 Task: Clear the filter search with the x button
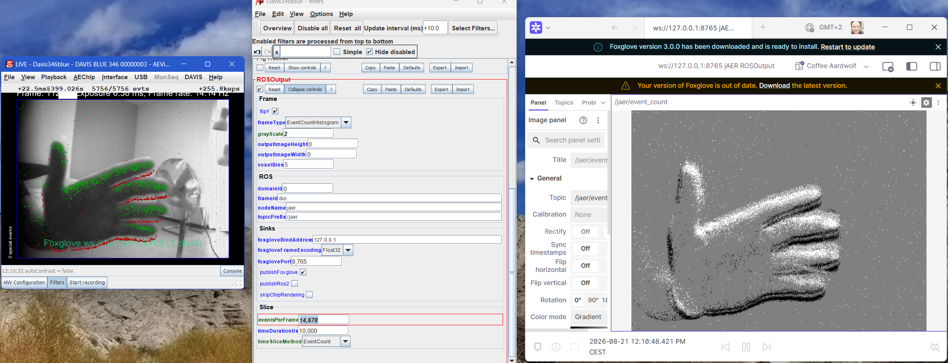pos(277,52)
